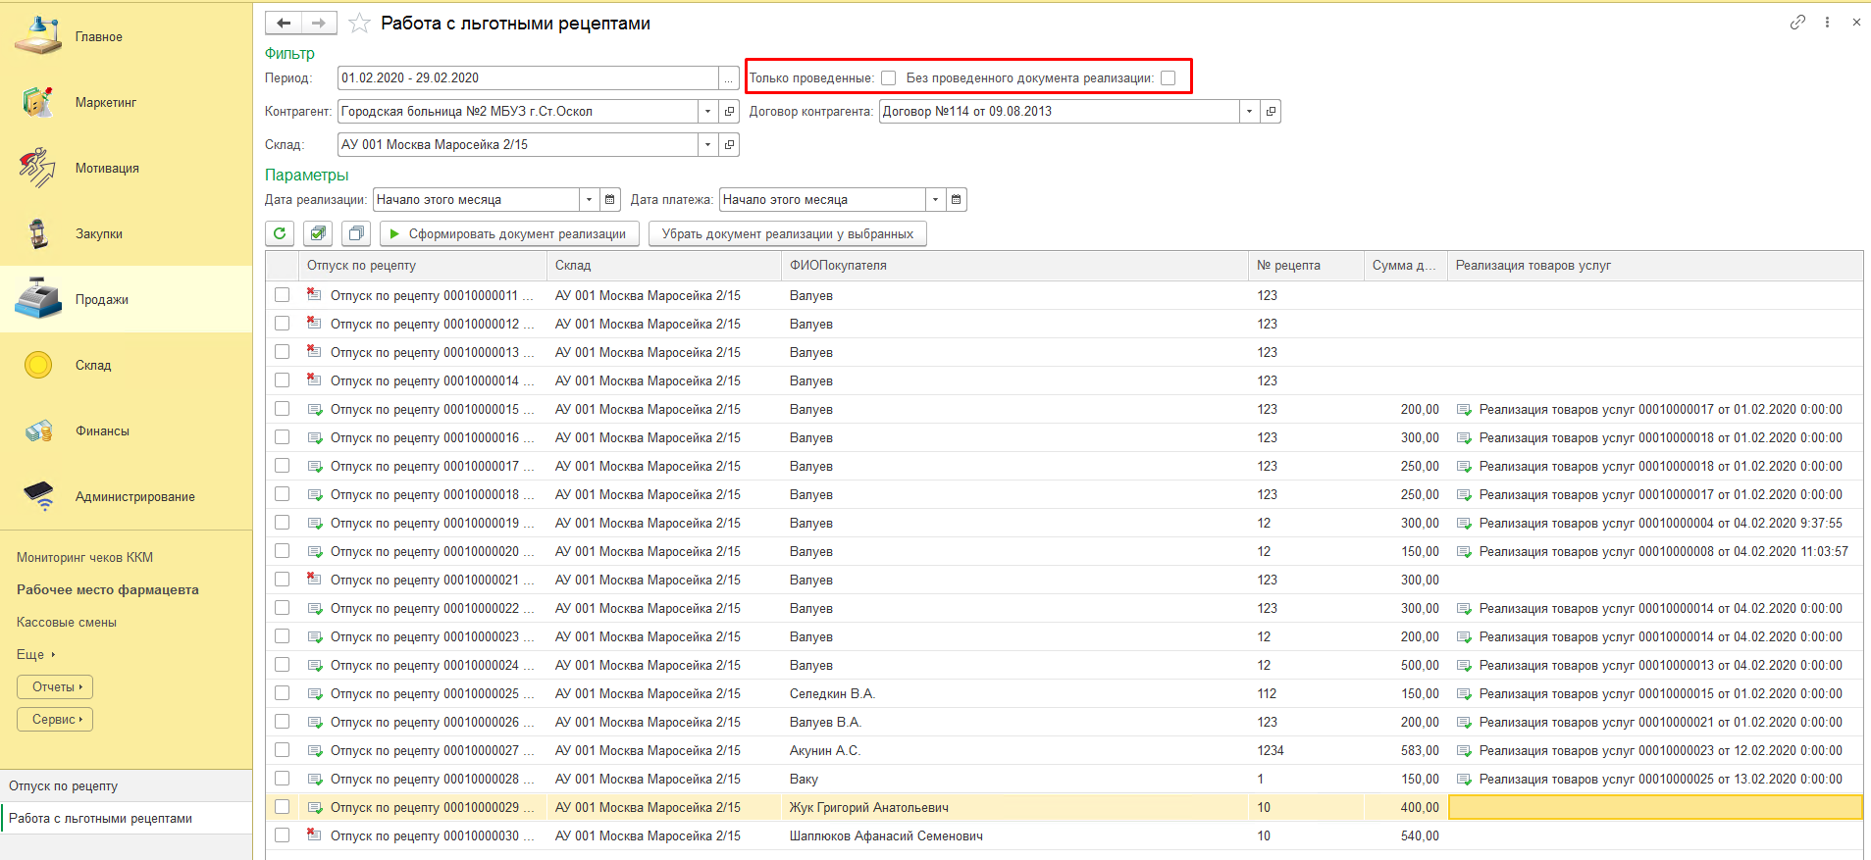The height and width of the screenshot is (860, 1871).
Task: Click the back navigation arrow
Action: (284, 23)
